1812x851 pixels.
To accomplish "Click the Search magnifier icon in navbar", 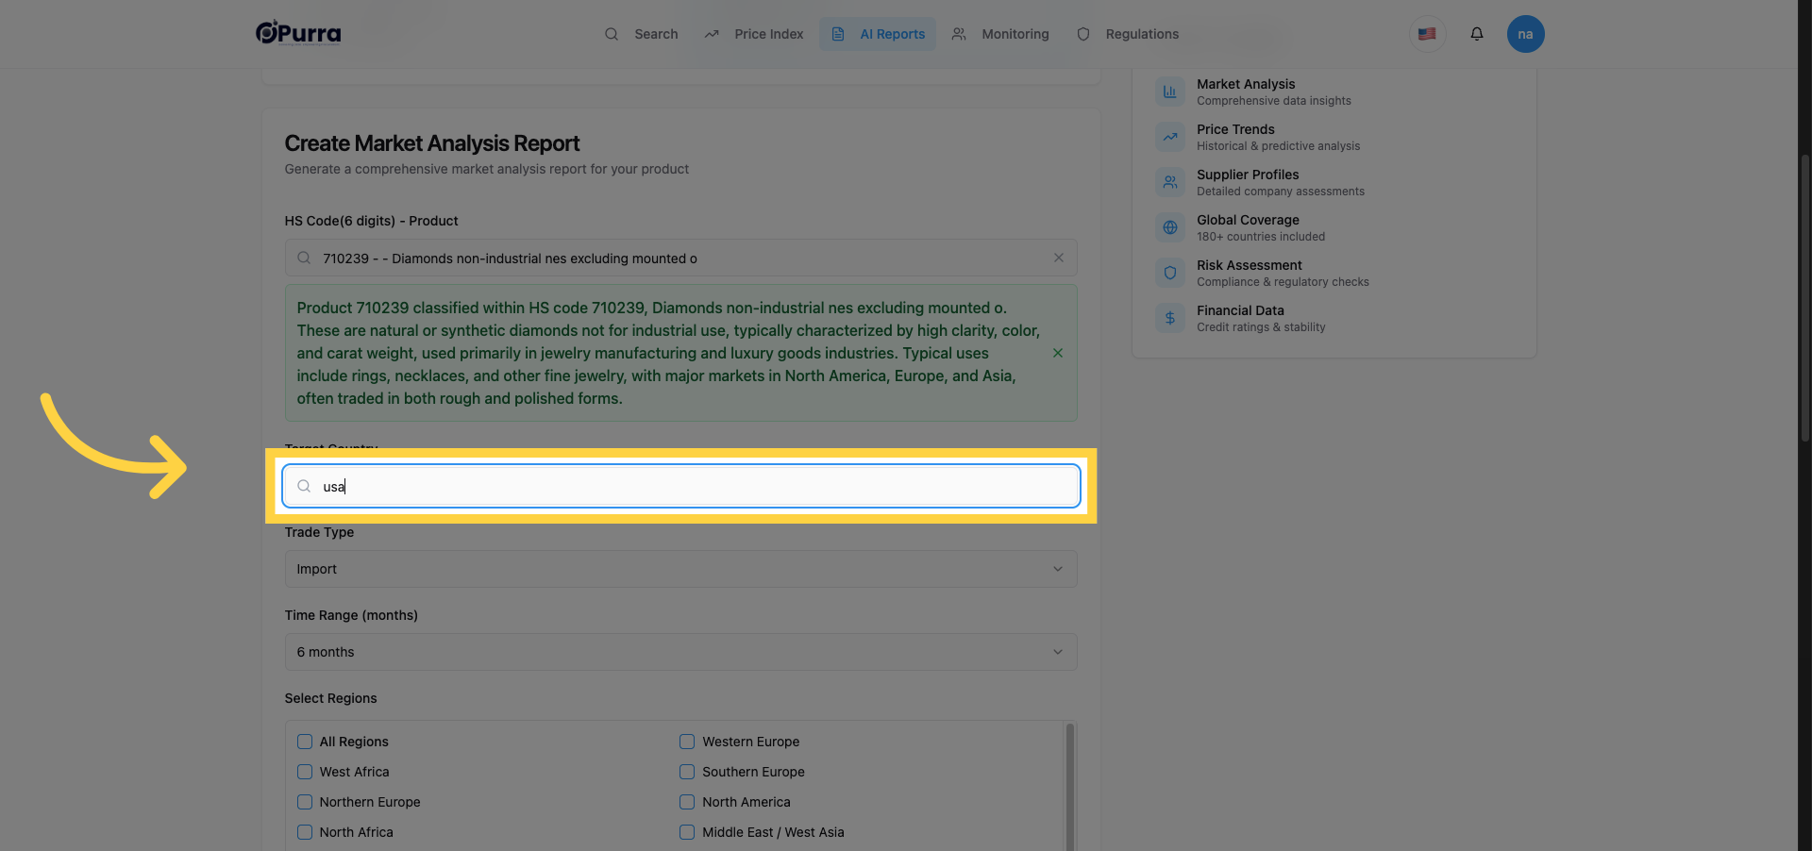I will tap(612, 34).
